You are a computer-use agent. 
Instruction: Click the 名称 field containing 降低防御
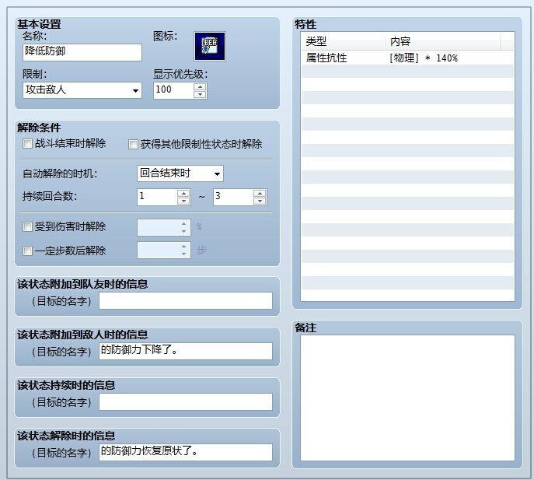tap(82, 52)
